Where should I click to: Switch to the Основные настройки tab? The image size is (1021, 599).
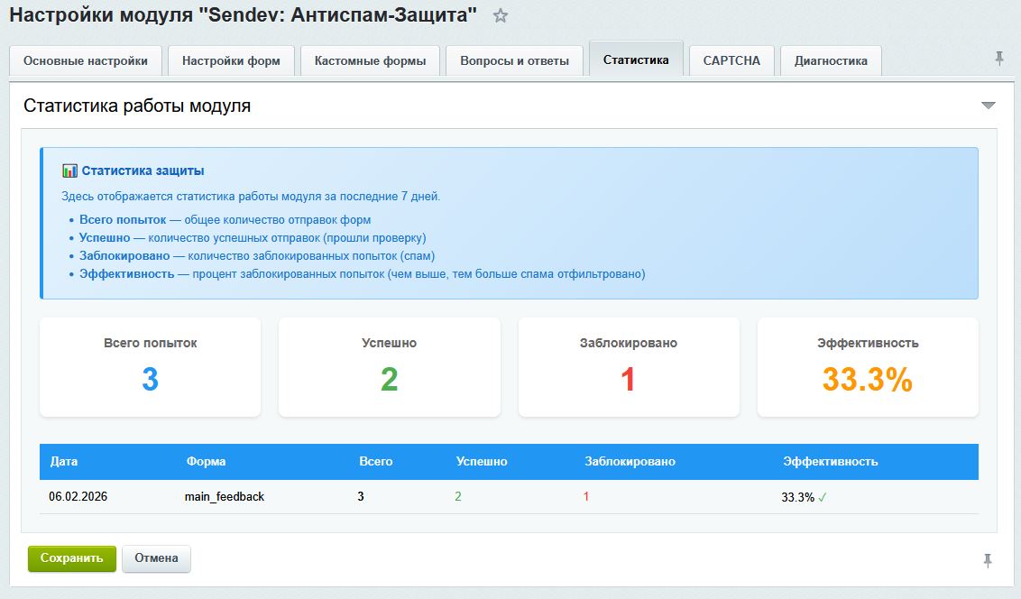(x=85, y=60)
